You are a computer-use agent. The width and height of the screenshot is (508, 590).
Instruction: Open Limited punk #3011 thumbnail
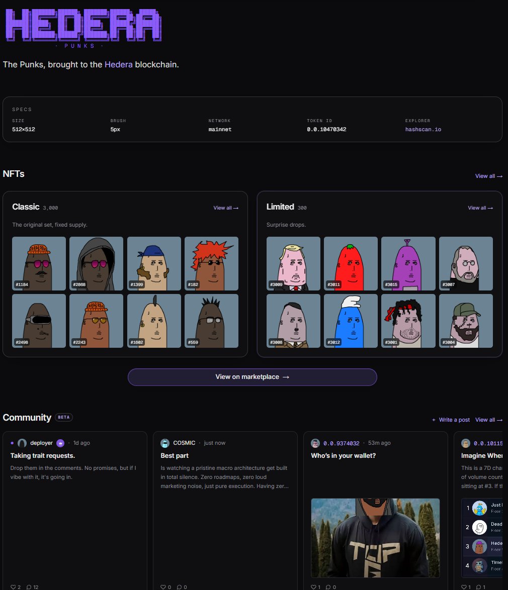(x=351, y=263)
